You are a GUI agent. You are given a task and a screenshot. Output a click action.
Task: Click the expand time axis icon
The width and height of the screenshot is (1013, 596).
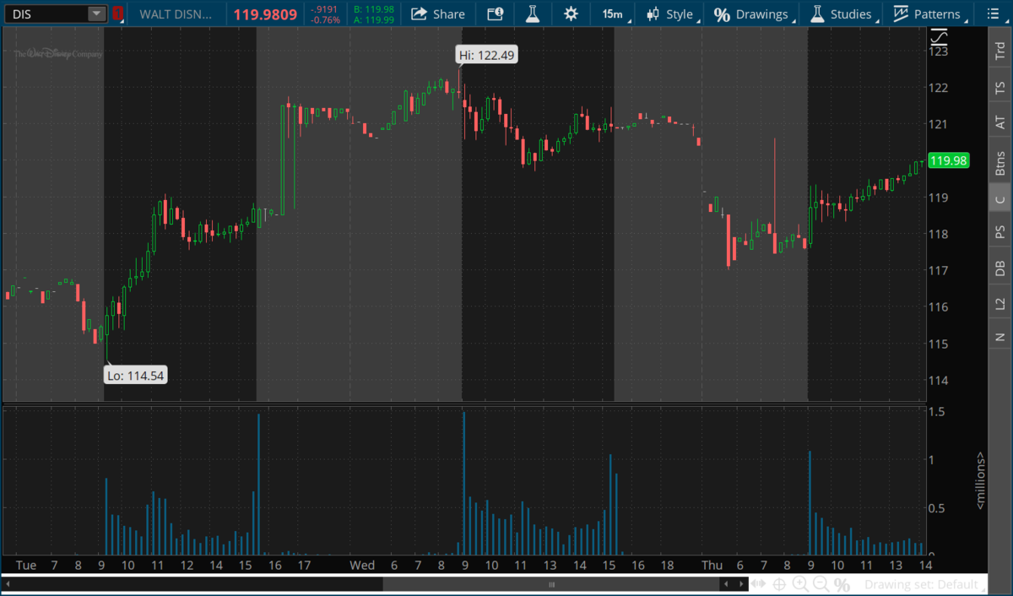[x=759, y=584]
